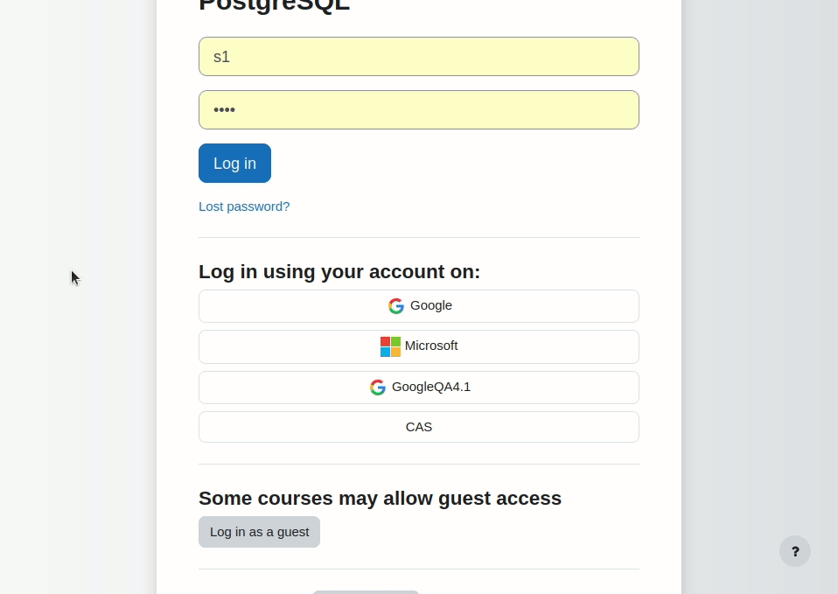
Task: Click the Microsoft four-square logo
Action: [x=390, y=346]
